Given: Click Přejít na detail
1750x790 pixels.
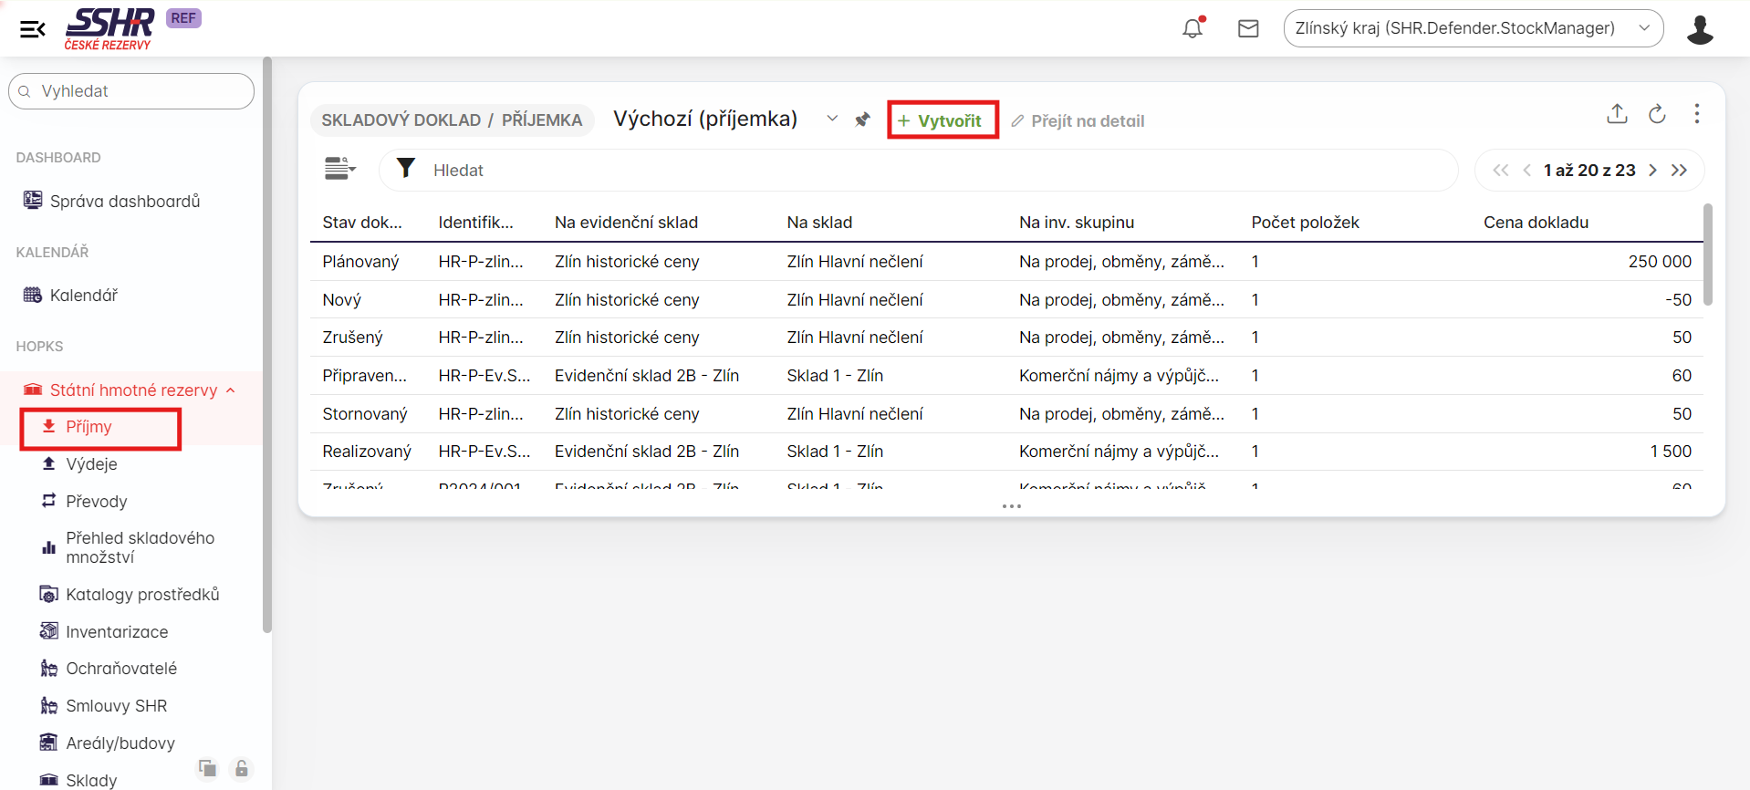Looking at the screenshot, I should [1078, 121].
